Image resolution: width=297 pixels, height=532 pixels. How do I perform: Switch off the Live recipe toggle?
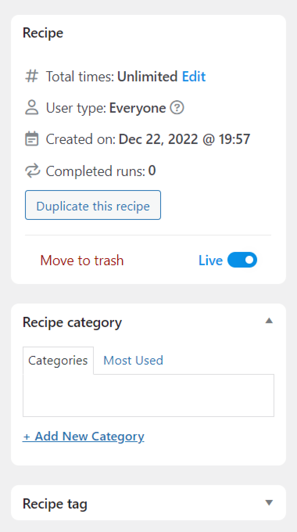(x=242, y=260)
